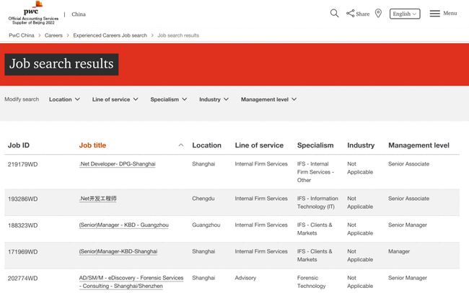Expand the Specialism filter dropdown

[169, 99]
